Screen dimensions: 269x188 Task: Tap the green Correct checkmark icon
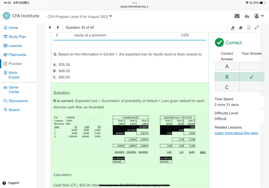[x=219, y=42]
